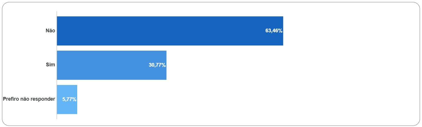
Task: Click the vertical axis line below the last bar
Action: click(57, 117)
